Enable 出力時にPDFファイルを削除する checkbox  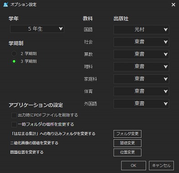coord(14,115)
